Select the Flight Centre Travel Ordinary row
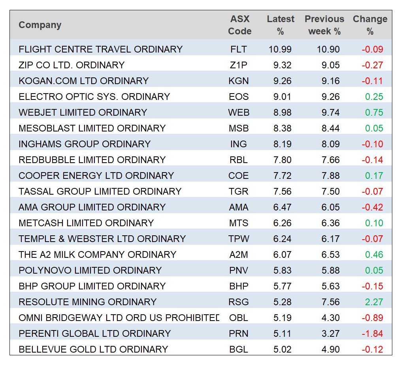Viewport: 403px width, 366px height. click(x=100, y=49)
